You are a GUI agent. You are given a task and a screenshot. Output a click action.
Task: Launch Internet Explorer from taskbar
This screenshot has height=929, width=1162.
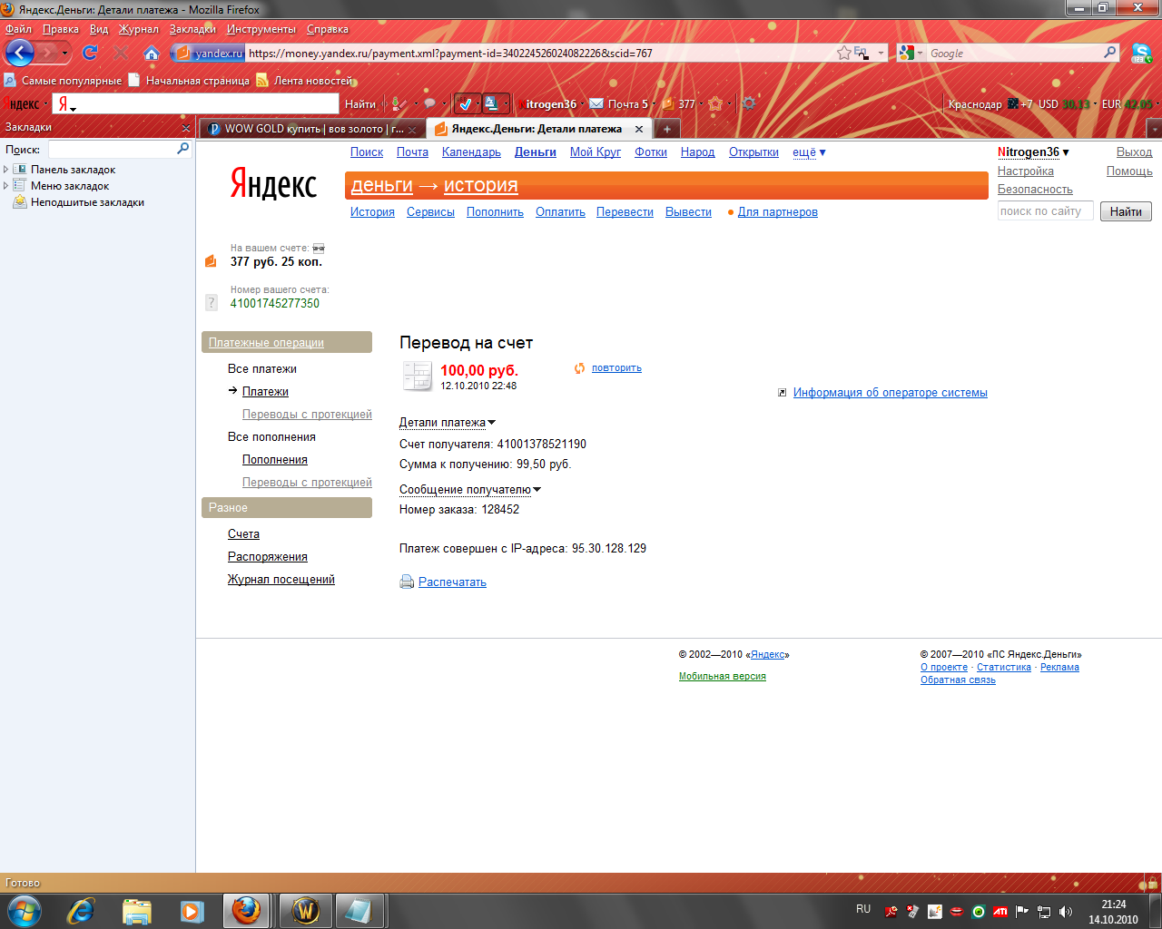(81, 911)
